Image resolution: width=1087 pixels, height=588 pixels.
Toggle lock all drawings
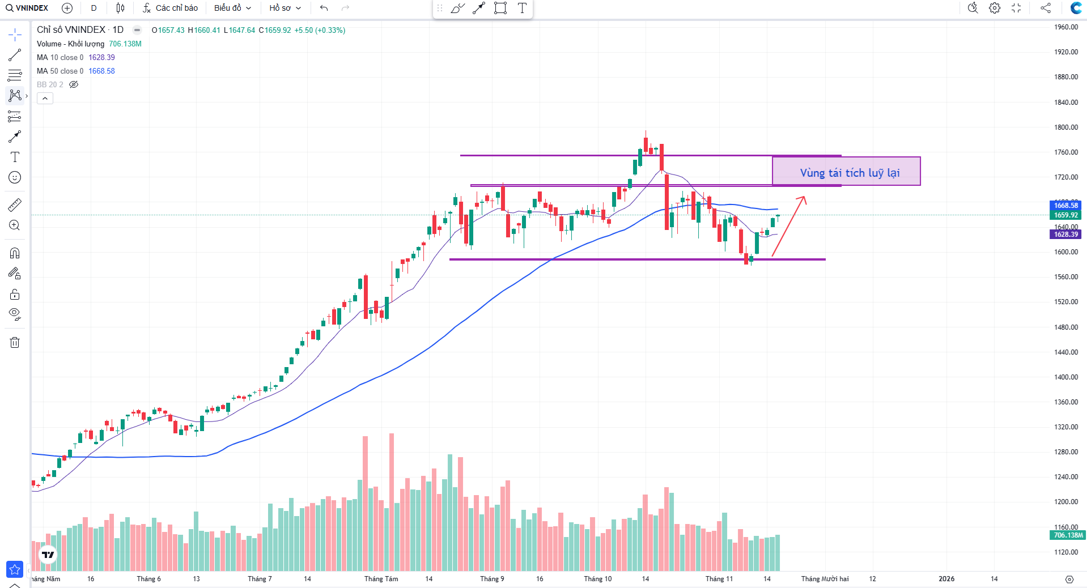click(x=15, y=295)
